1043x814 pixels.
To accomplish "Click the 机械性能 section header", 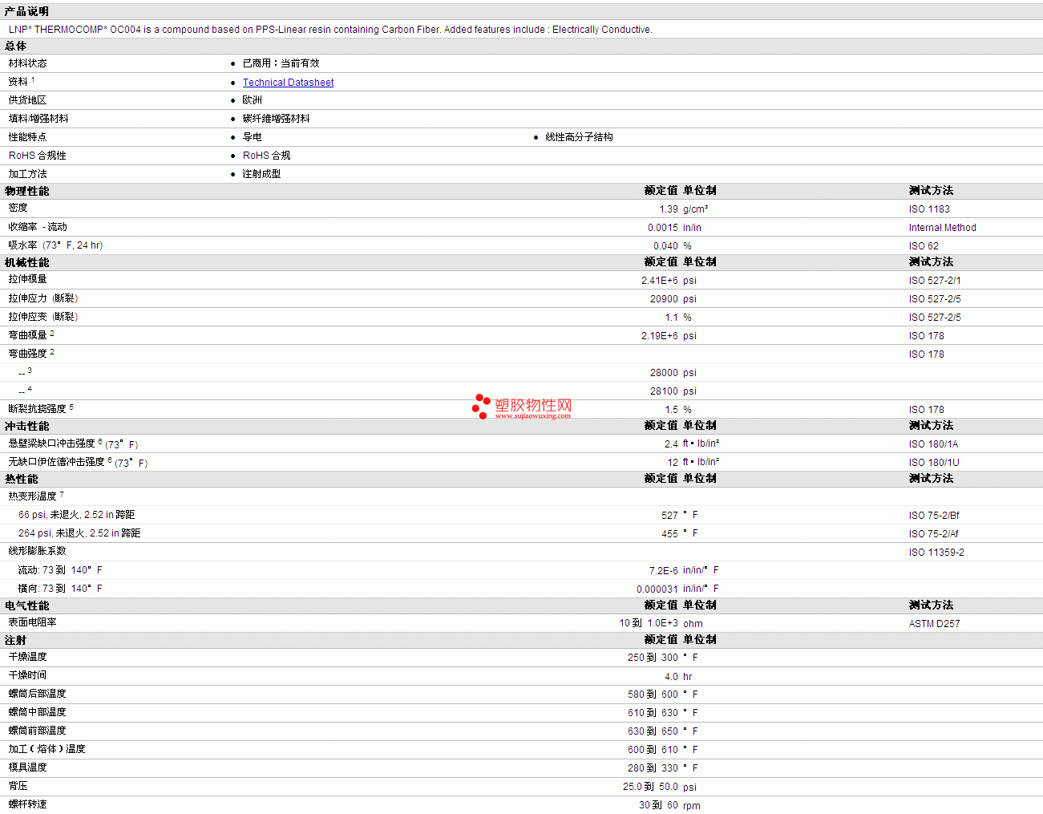I will [26, 262].
